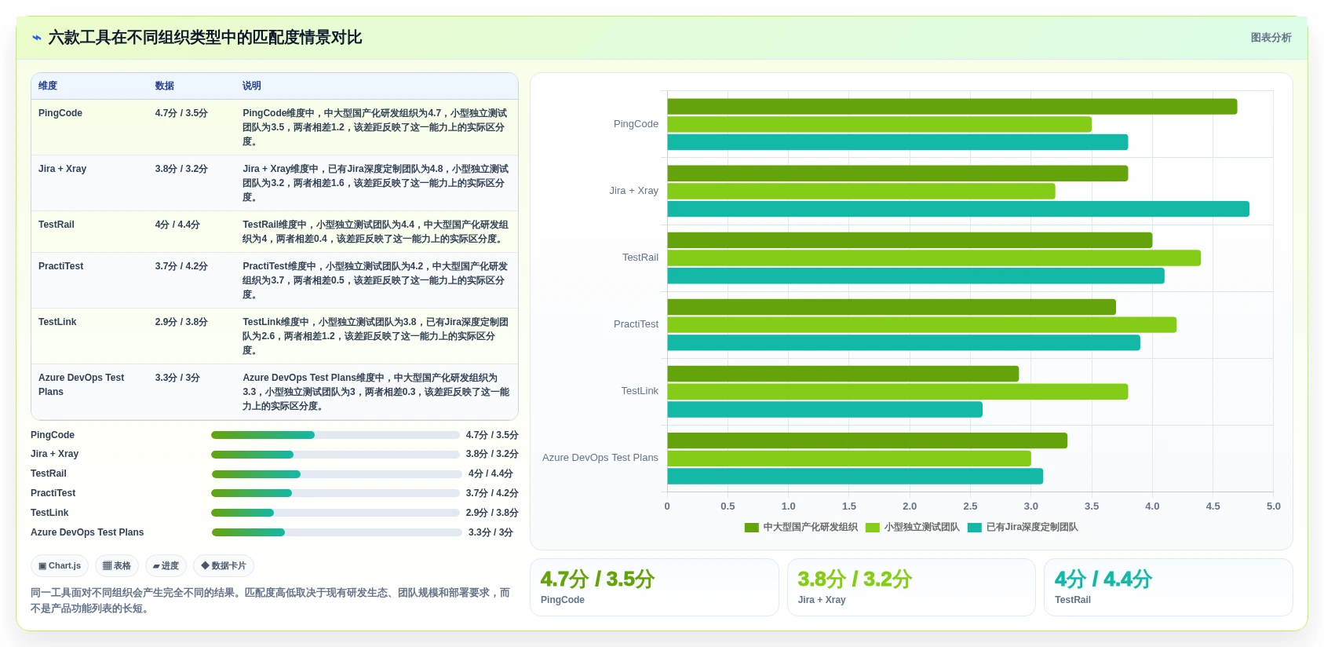
Task: Click the TestLink progress bar
Action: pyautogui.click(x=335, y=513)
